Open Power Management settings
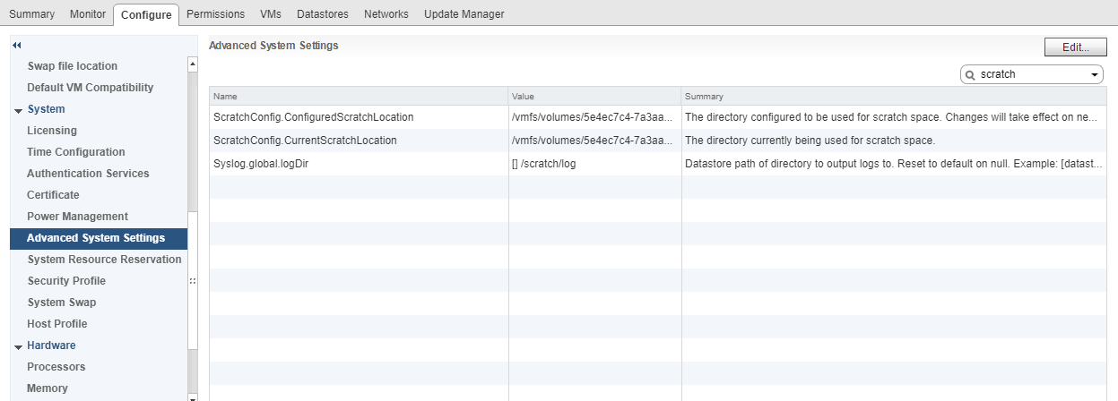Image resolution: width=1118 pixels, height=401 pixels. click(x=77, y=217)
